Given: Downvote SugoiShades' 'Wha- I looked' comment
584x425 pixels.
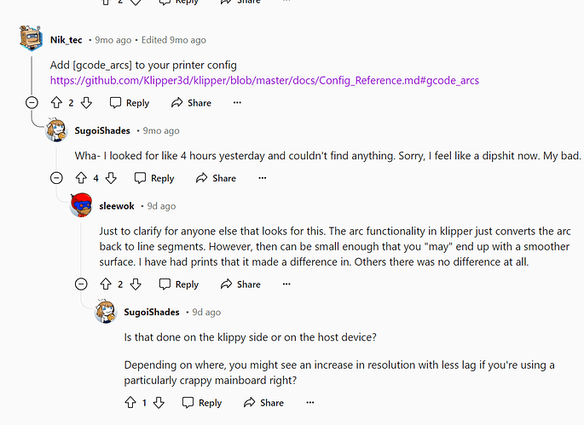Looking at the screenshot, I should coord(112,178).
